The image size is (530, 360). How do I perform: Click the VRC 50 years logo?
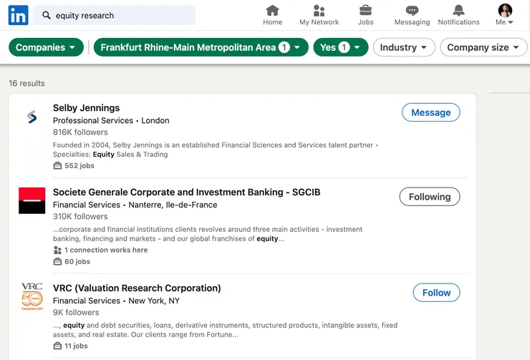(x=32, y=296)
